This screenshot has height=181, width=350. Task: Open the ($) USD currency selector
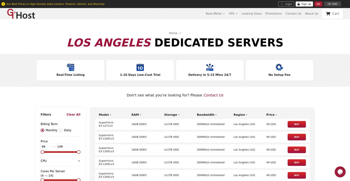[x=332, y=4]
